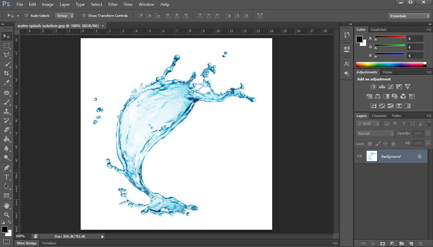
Task: Click the red R color slider
Action: (x=389, y=37)
